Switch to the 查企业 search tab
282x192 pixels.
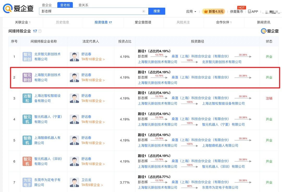tap(47, 5)
